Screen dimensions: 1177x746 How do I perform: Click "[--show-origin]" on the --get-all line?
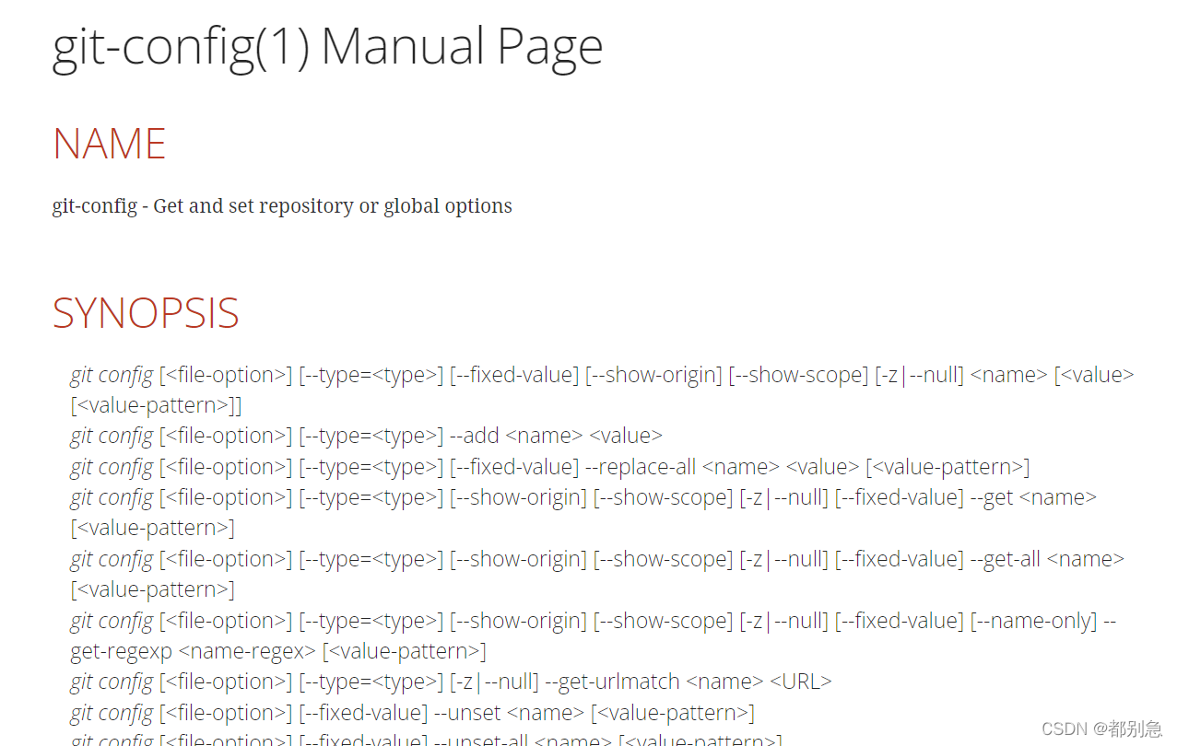tap(518, 559)
